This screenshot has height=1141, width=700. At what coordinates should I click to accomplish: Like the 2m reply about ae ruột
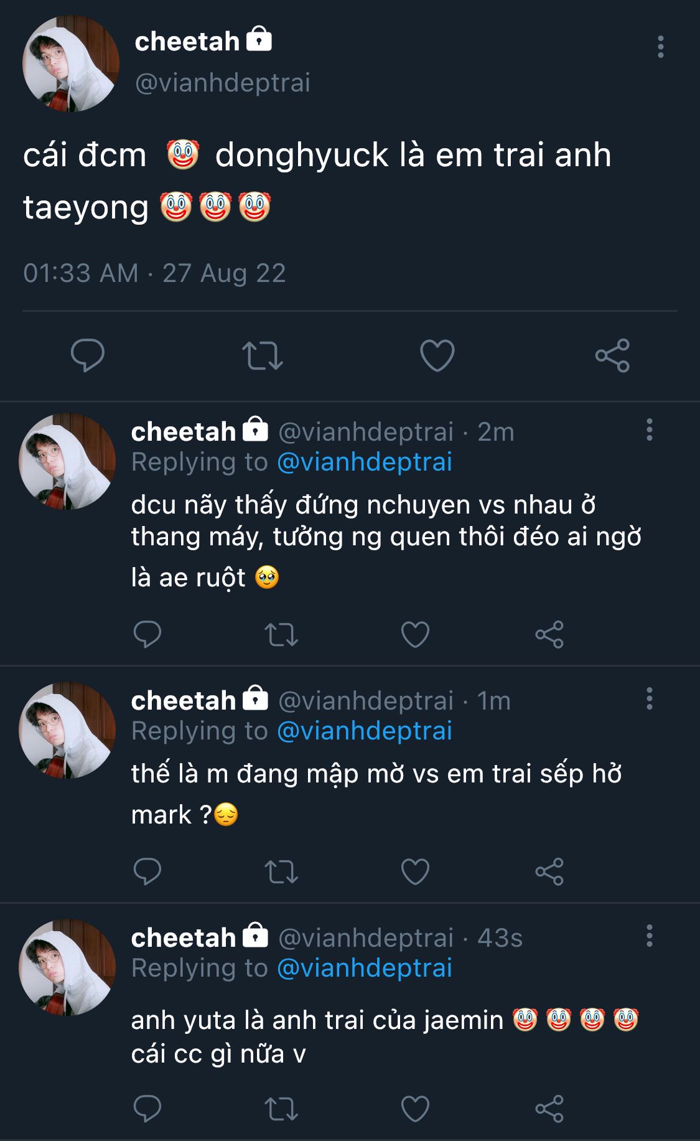[415, 634]
